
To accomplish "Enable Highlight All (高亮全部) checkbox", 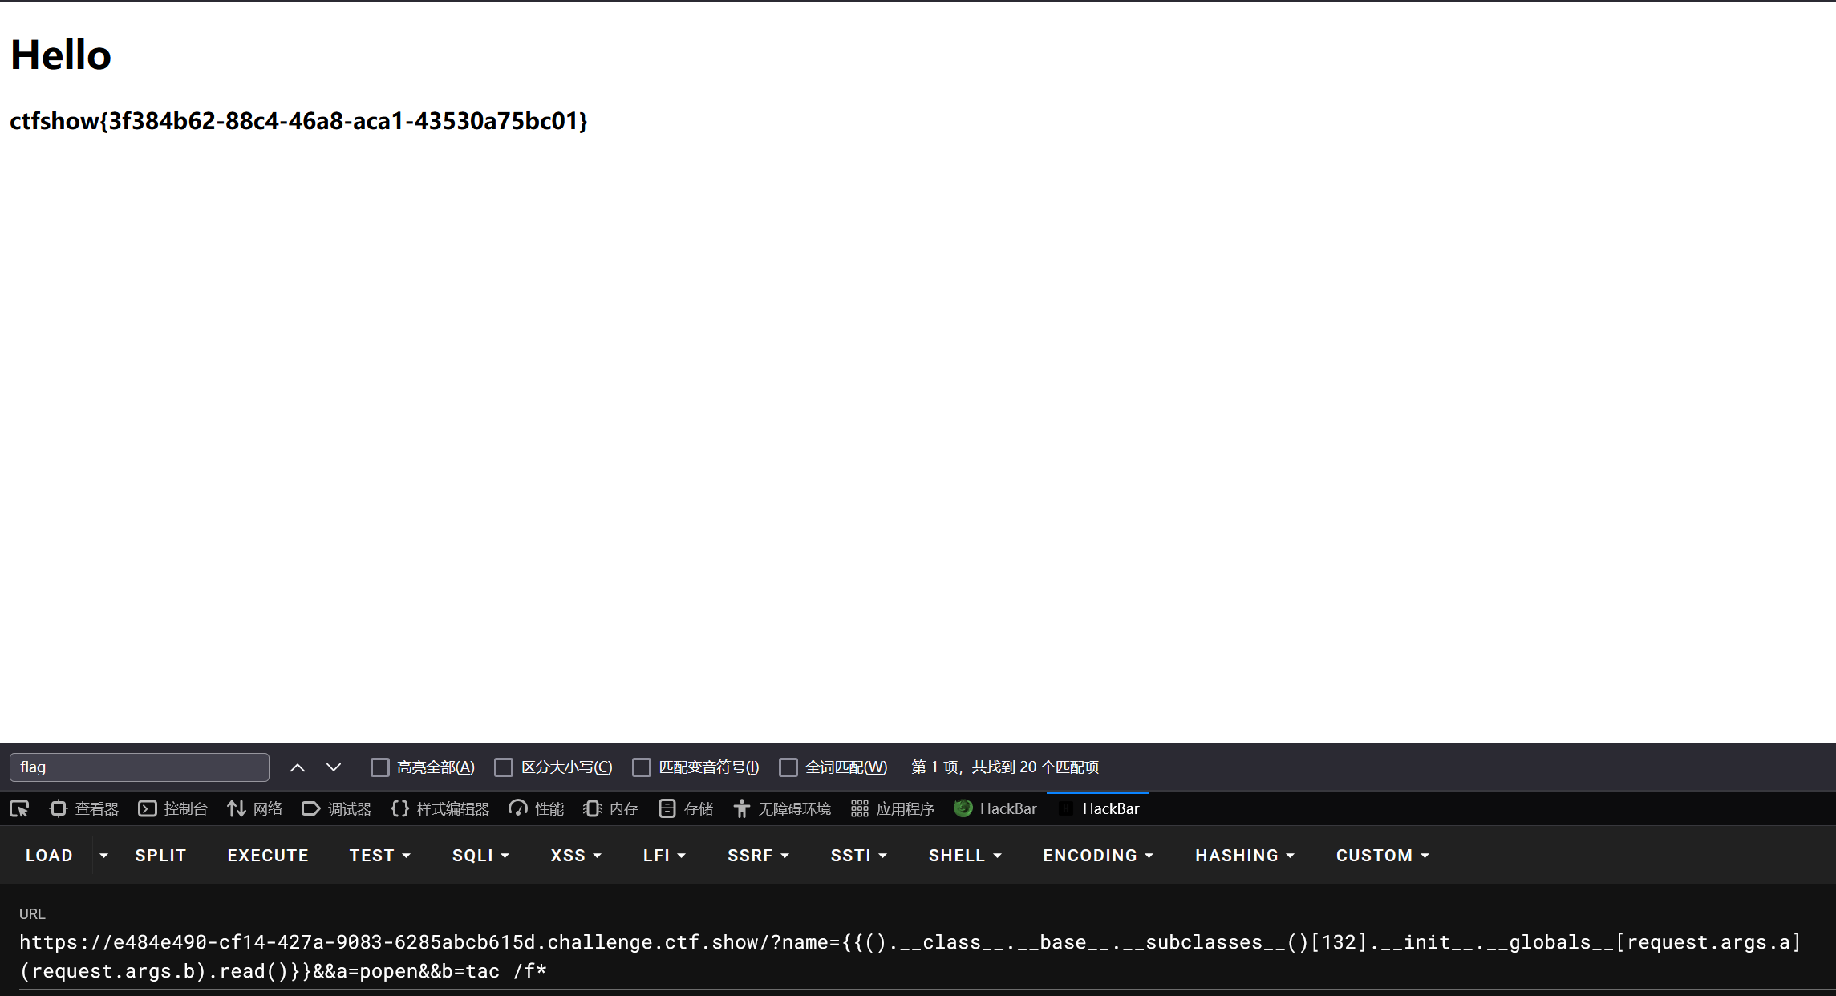I will pyautogui.click(x=380, y=767).
